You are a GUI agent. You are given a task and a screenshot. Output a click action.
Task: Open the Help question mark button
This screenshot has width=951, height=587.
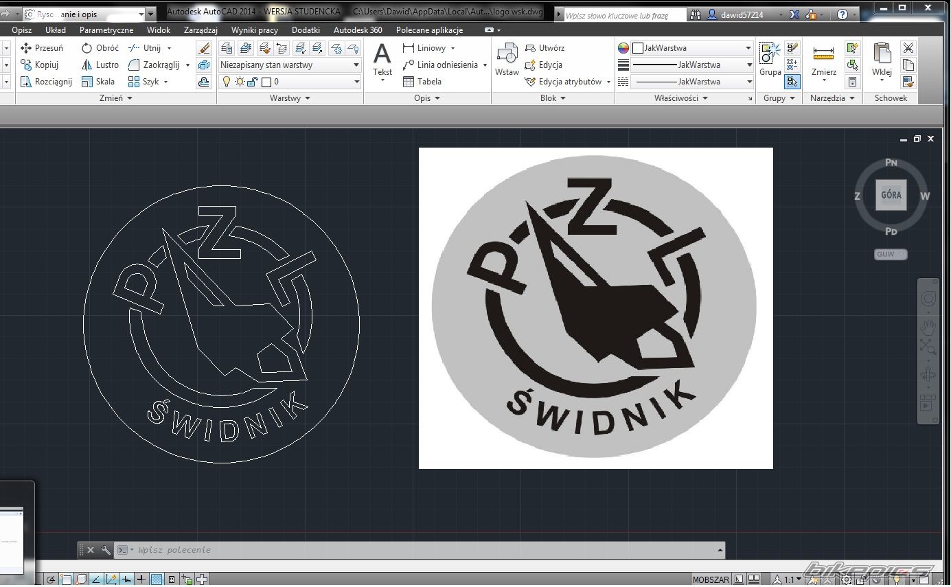(843, 14)
